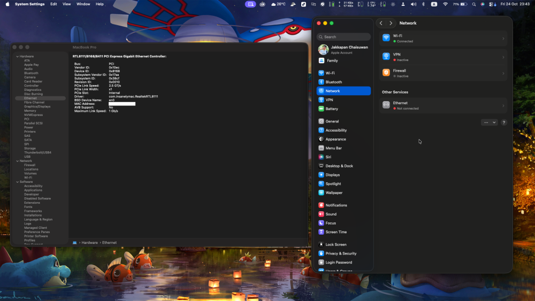535x301 pixels.
Task: Open Wallpaper settings
Action: pyautogui.click(x=343, y=192)
